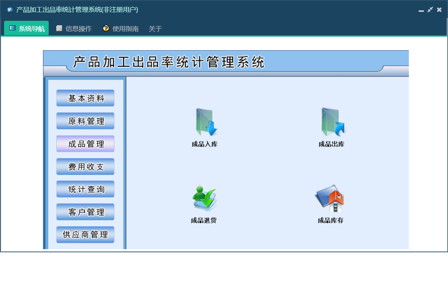Open the 成品出库 folder icon
The width and height of the screenshot is (448, 297).
333,122
